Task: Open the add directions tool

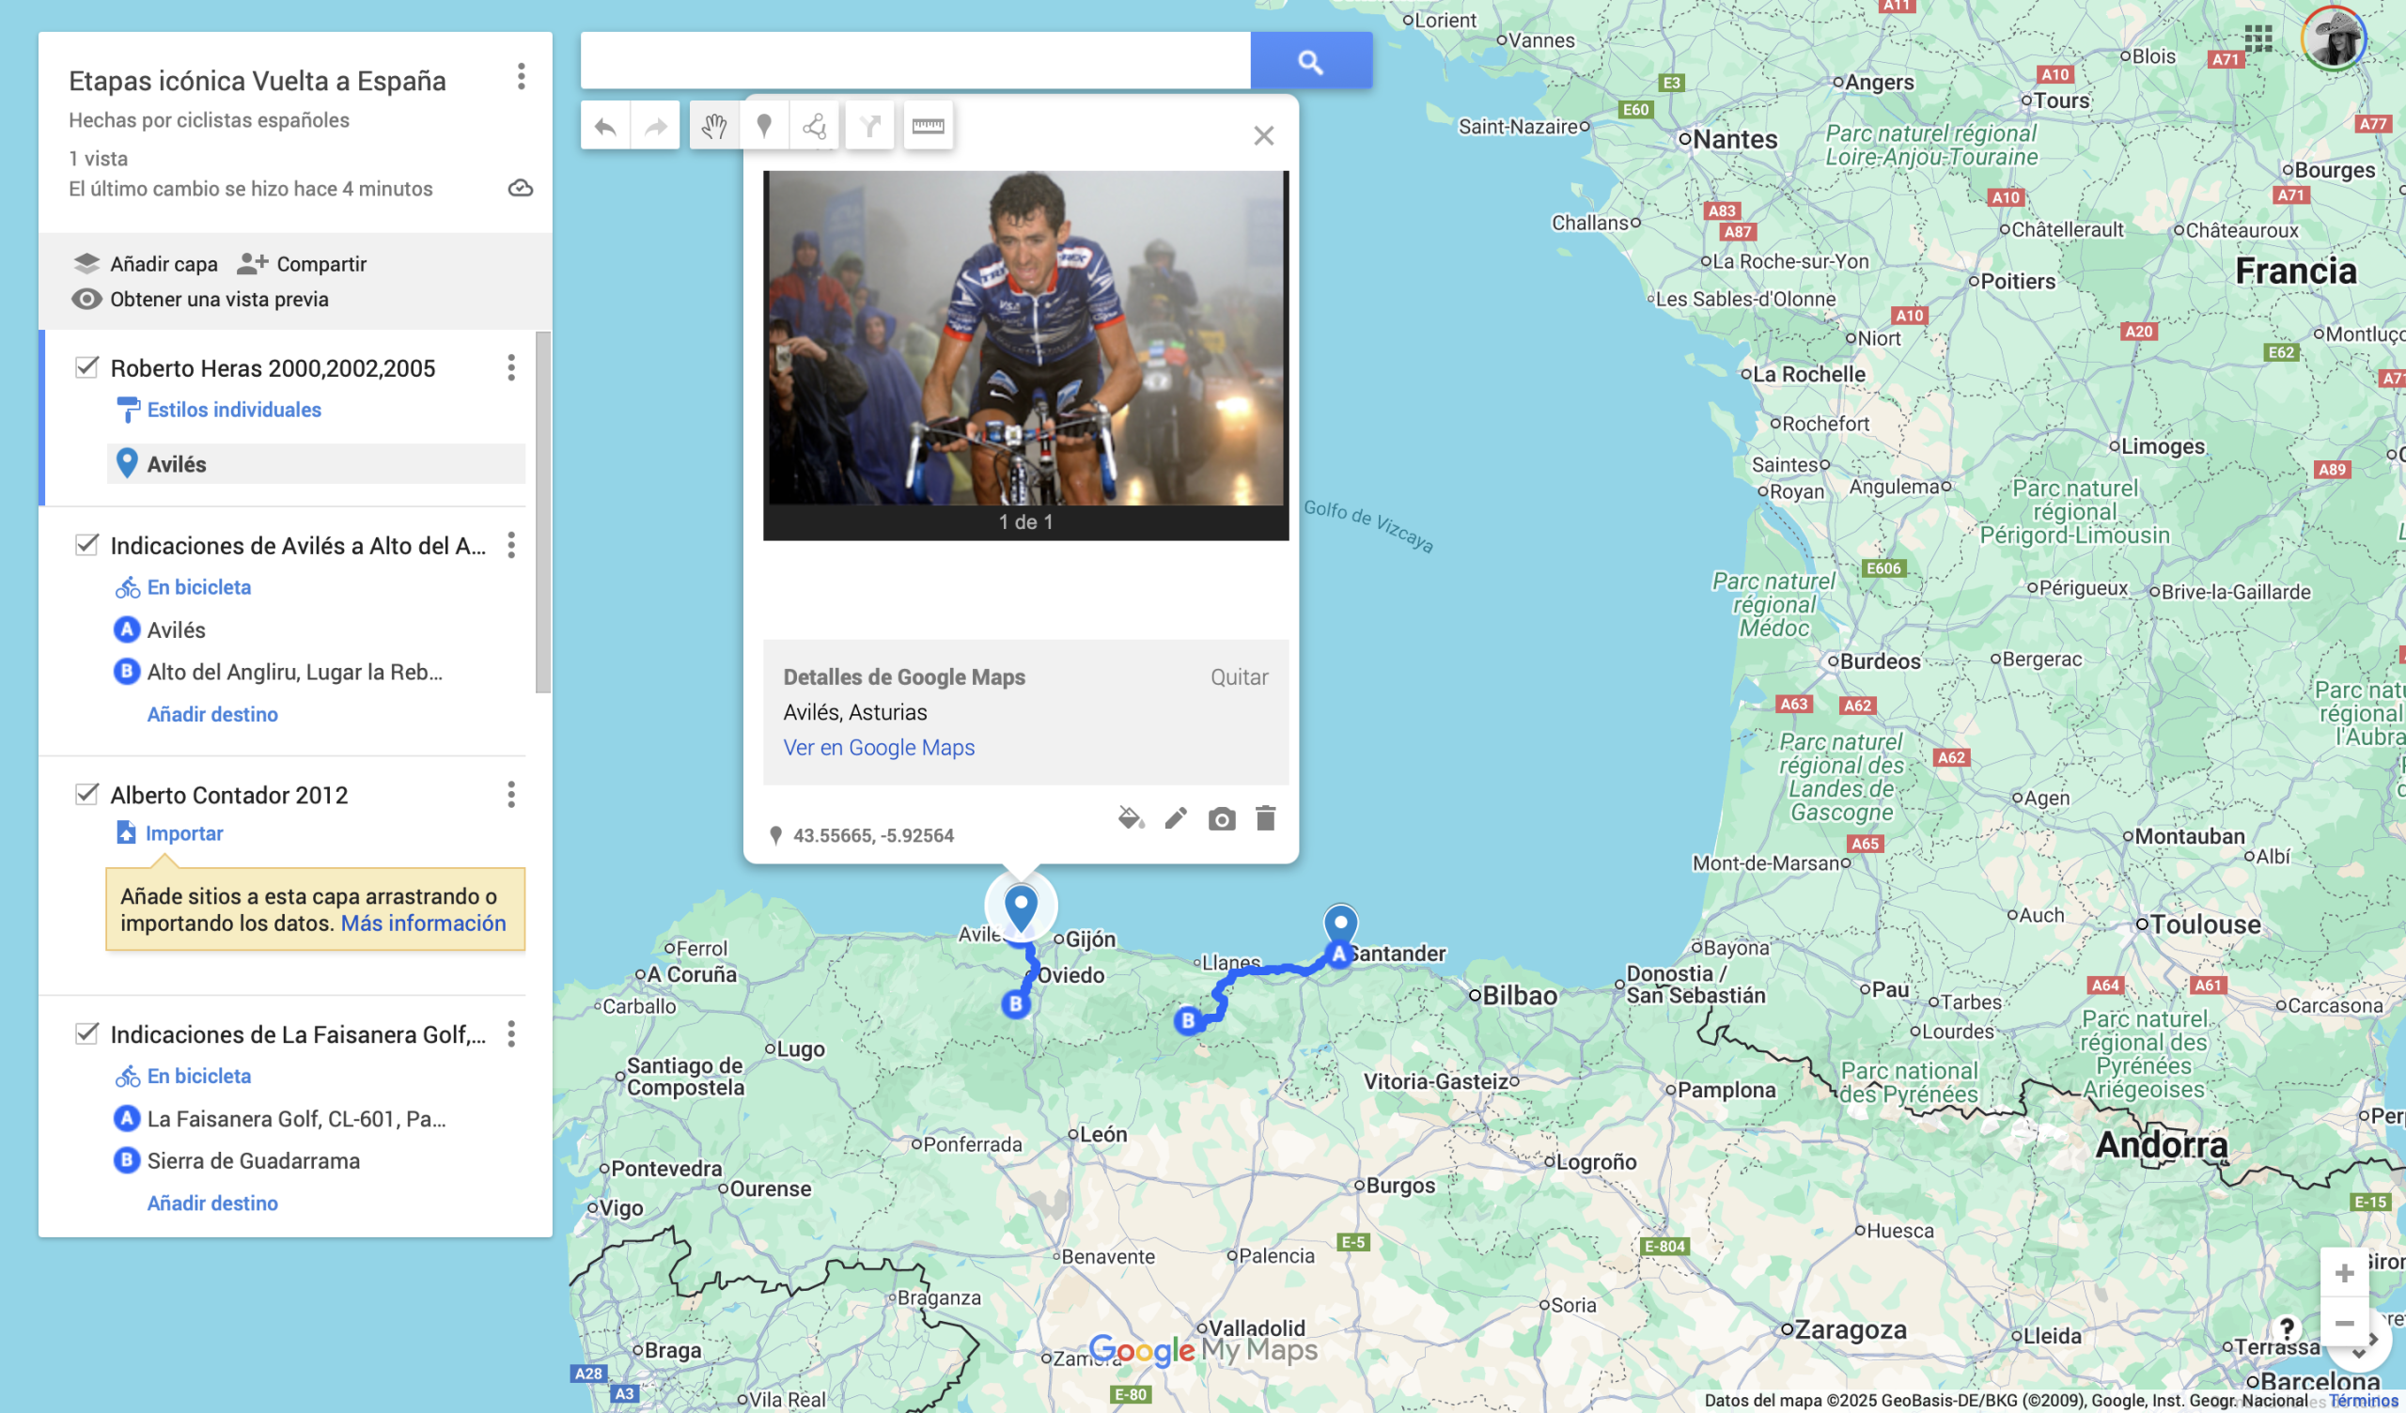Action: [869, 124]
